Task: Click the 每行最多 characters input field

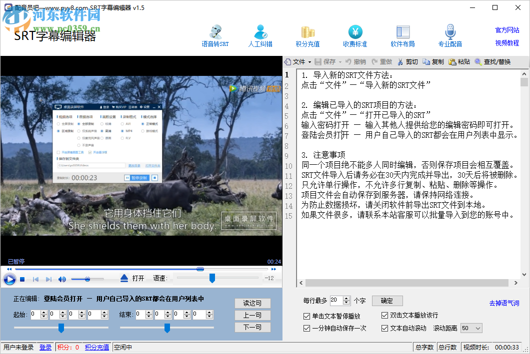Action: click(336, 301)
